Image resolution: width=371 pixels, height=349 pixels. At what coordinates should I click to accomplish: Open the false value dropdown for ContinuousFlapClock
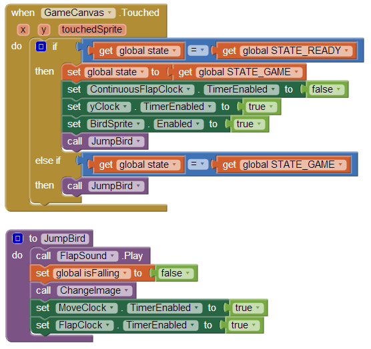point(326,89)
